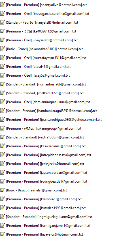This screenshot has height=239, width=119.
Task: Click the icon for atosd41@gmail.com text file
Action: point(2,67)
